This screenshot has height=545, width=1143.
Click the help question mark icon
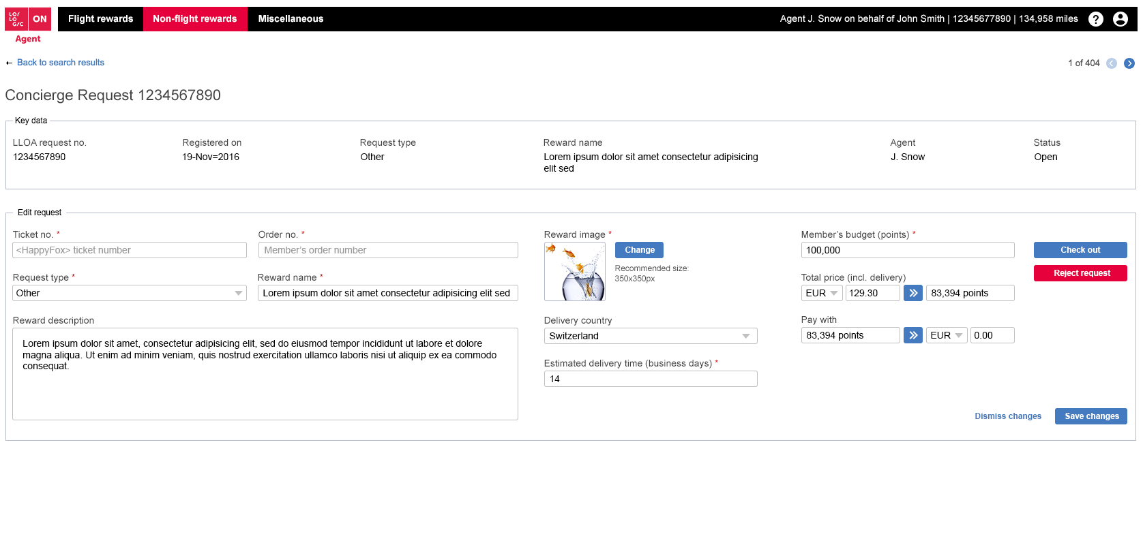point(1095,19)
